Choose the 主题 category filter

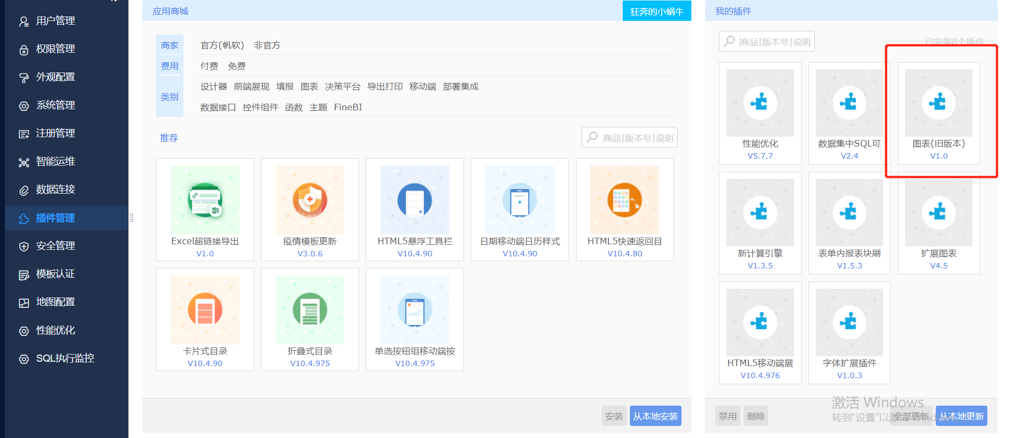pos(319,107)
